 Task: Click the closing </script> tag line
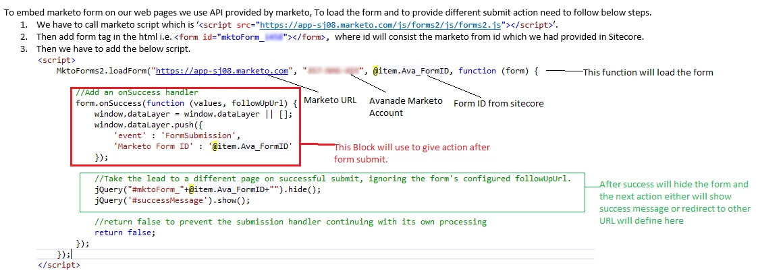pyautogui.click(x=59, y=265)
